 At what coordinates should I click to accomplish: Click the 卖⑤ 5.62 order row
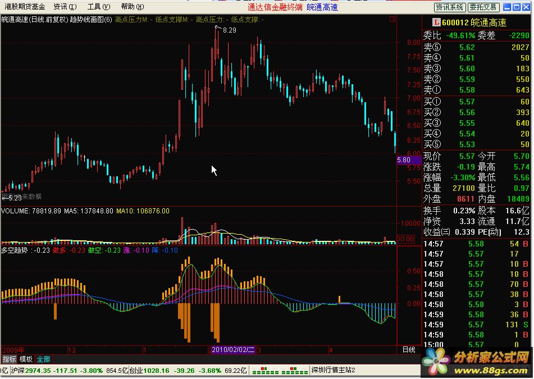click(x=477, y=47)
